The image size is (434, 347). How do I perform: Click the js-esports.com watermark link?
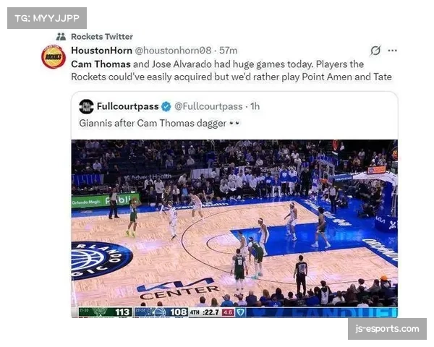(x=387, y=329)
